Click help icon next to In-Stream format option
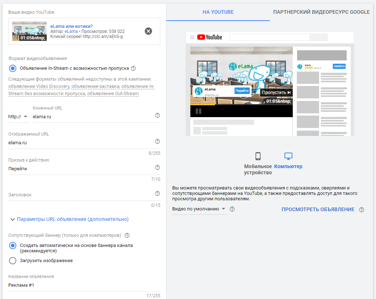The height and width of the screenshot is (299, 376). 134,68
